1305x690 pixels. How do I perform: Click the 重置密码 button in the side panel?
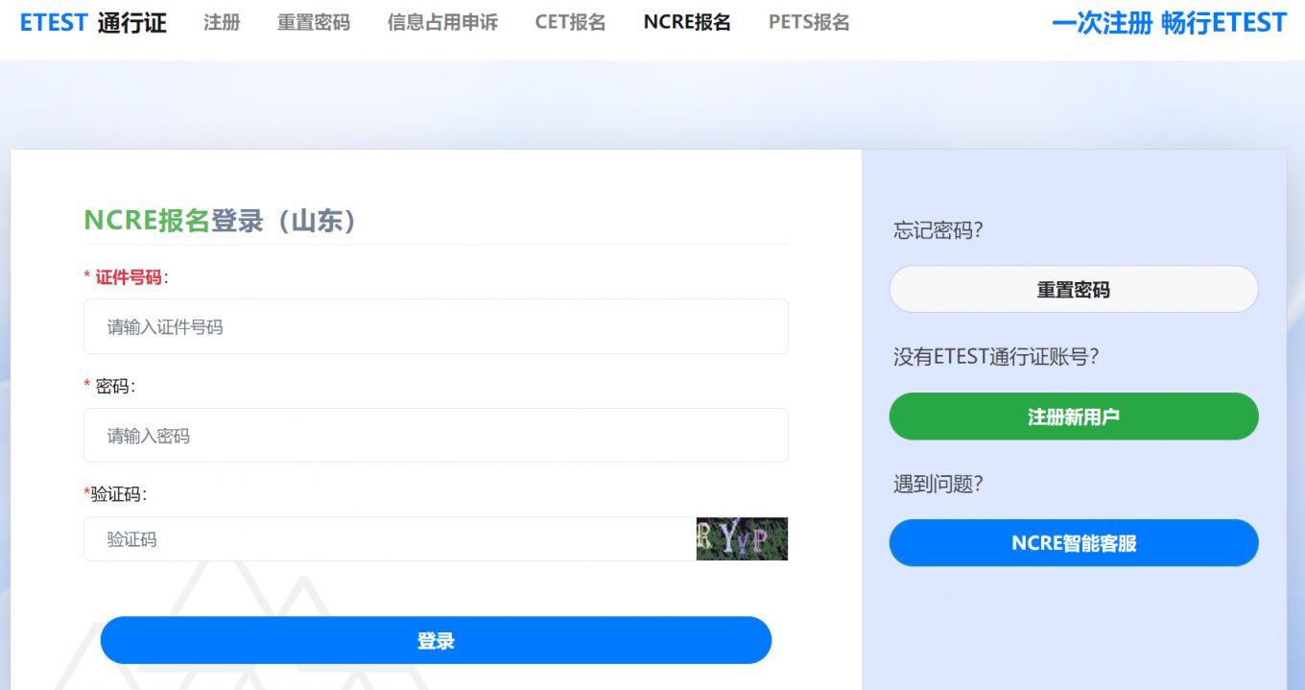click(1073, 290)
